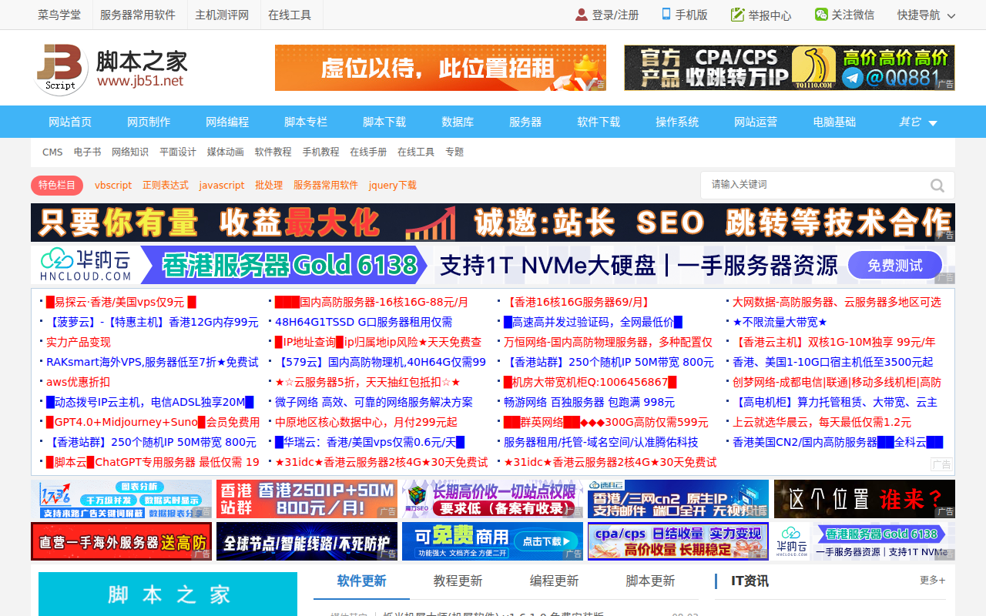Click the 专题 sub-navigation link
986x616 pixels.
pyautogui.click(x=454, y=152)
